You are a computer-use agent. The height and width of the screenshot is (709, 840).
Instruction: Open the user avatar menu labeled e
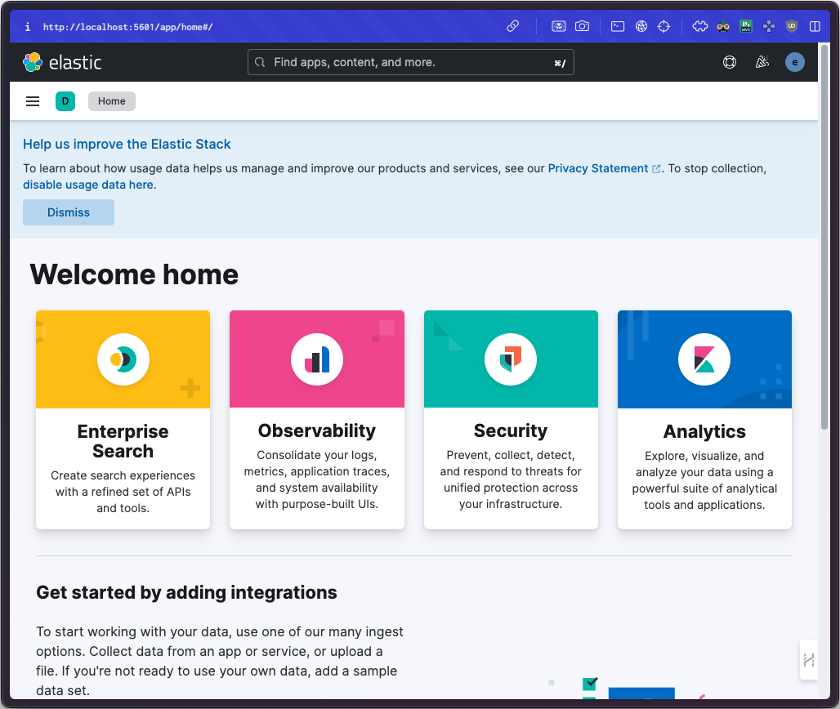(795, 62)
